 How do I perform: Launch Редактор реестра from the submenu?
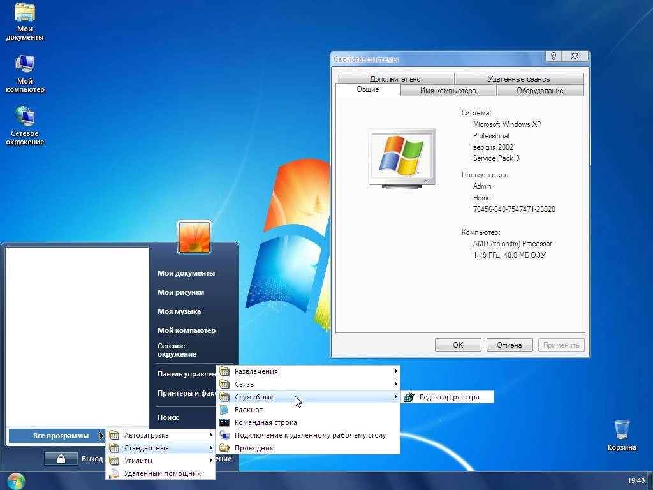448,397
